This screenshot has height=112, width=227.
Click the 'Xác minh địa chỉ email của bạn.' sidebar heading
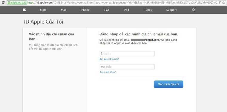51,37
